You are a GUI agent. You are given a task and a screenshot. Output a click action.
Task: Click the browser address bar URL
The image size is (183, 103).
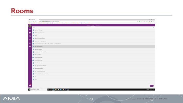tap(49, 21)
